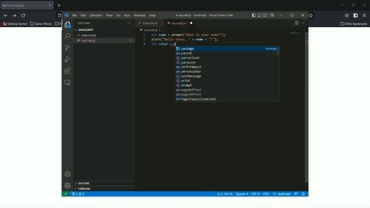Open the Manage gear icon
This screenshot has height=208, width=370.
tap(68, 185)
